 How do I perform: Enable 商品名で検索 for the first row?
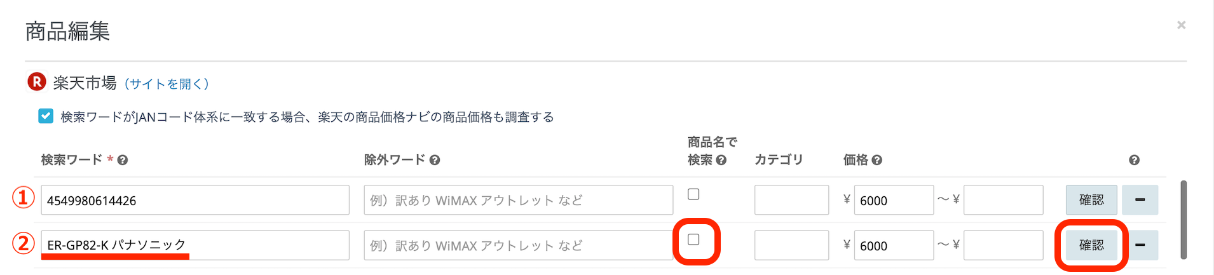coord(693,194)
